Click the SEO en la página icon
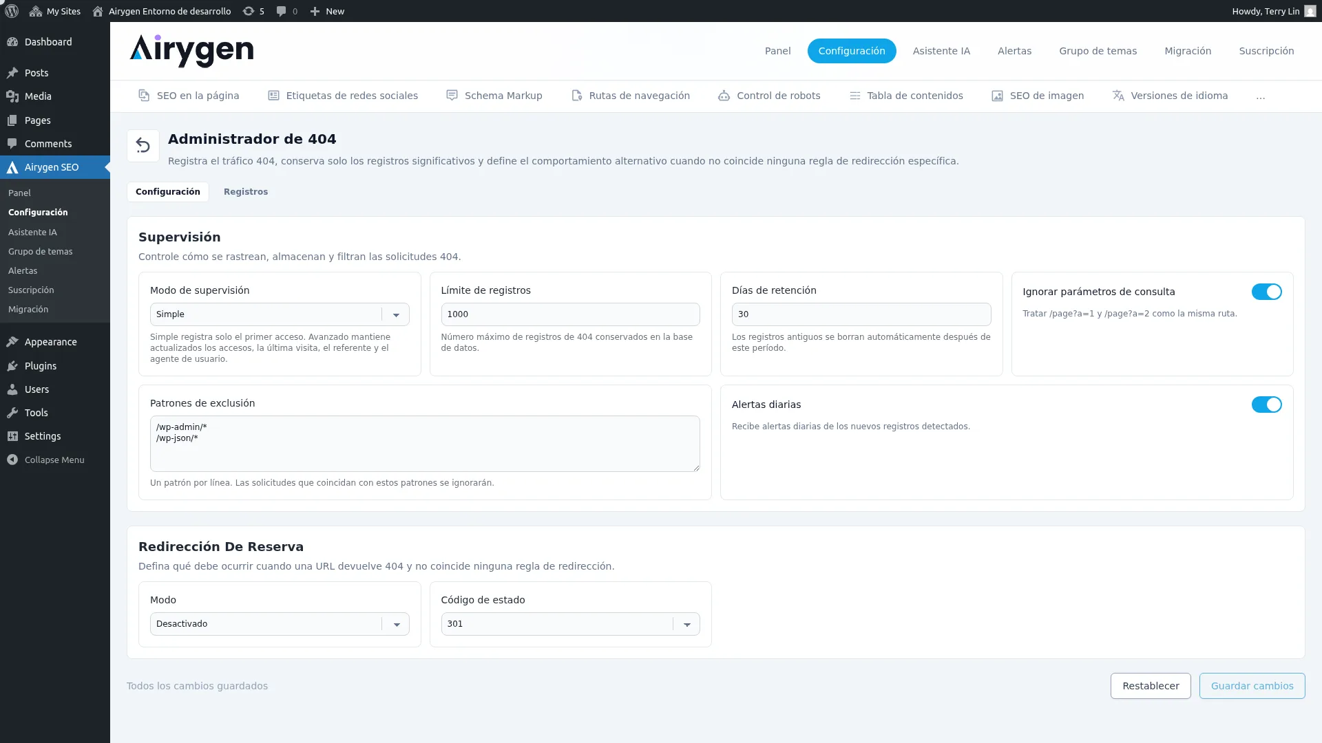 pyautogui.click(x=144, y=96)
